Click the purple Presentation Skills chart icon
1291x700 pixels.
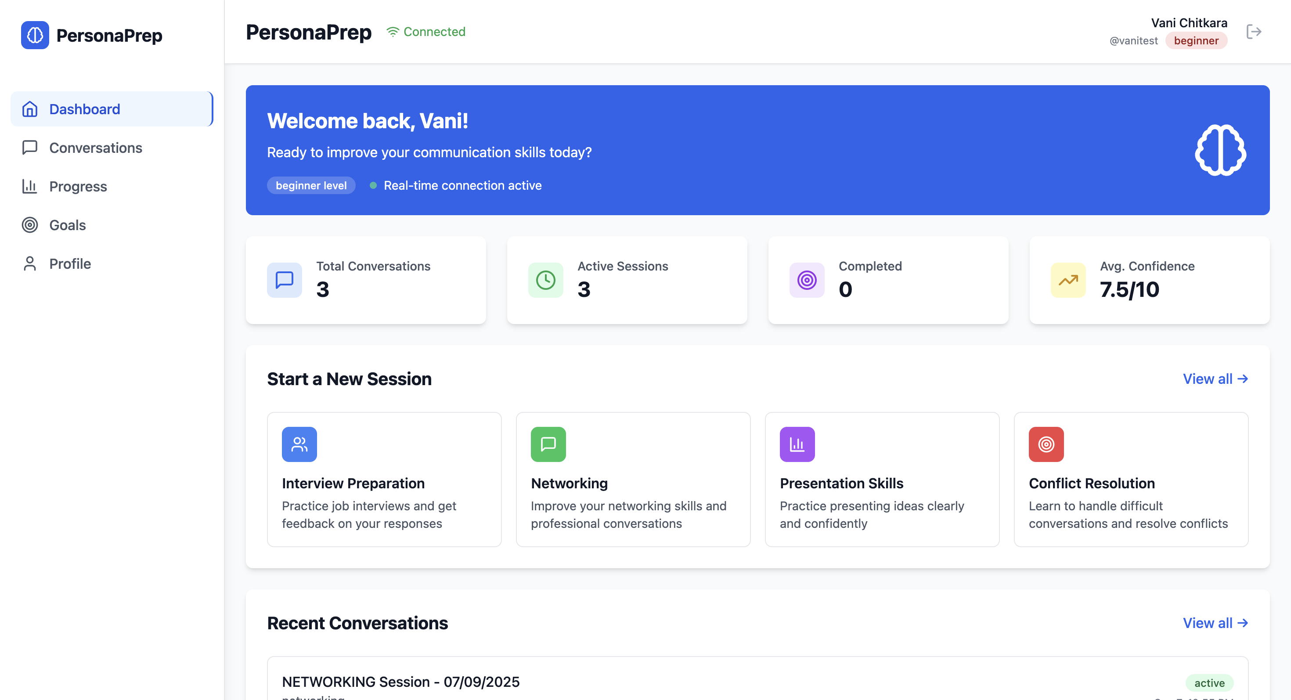(x=797, y=444)
